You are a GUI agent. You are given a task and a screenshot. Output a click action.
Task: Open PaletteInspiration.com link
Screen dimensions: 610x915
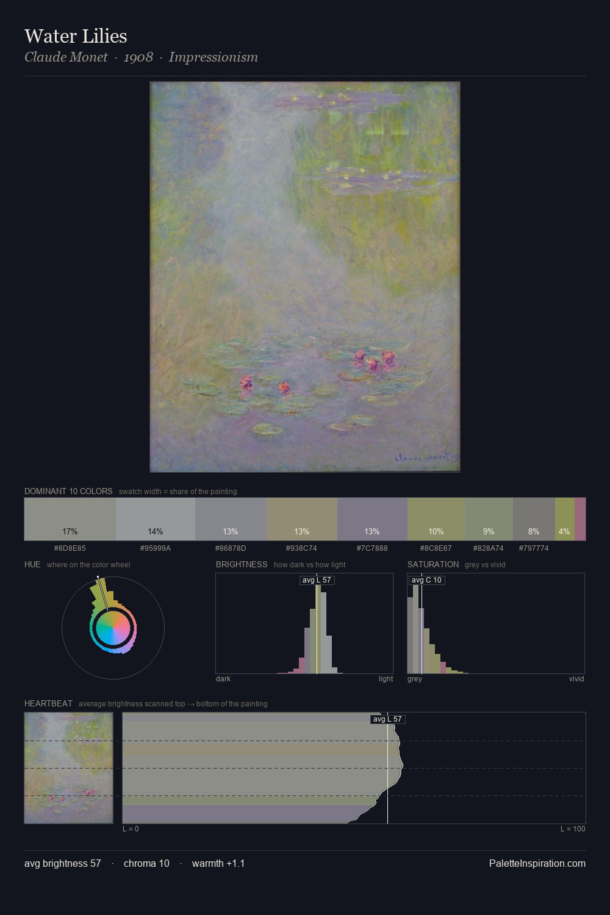(x=537, y=863)
